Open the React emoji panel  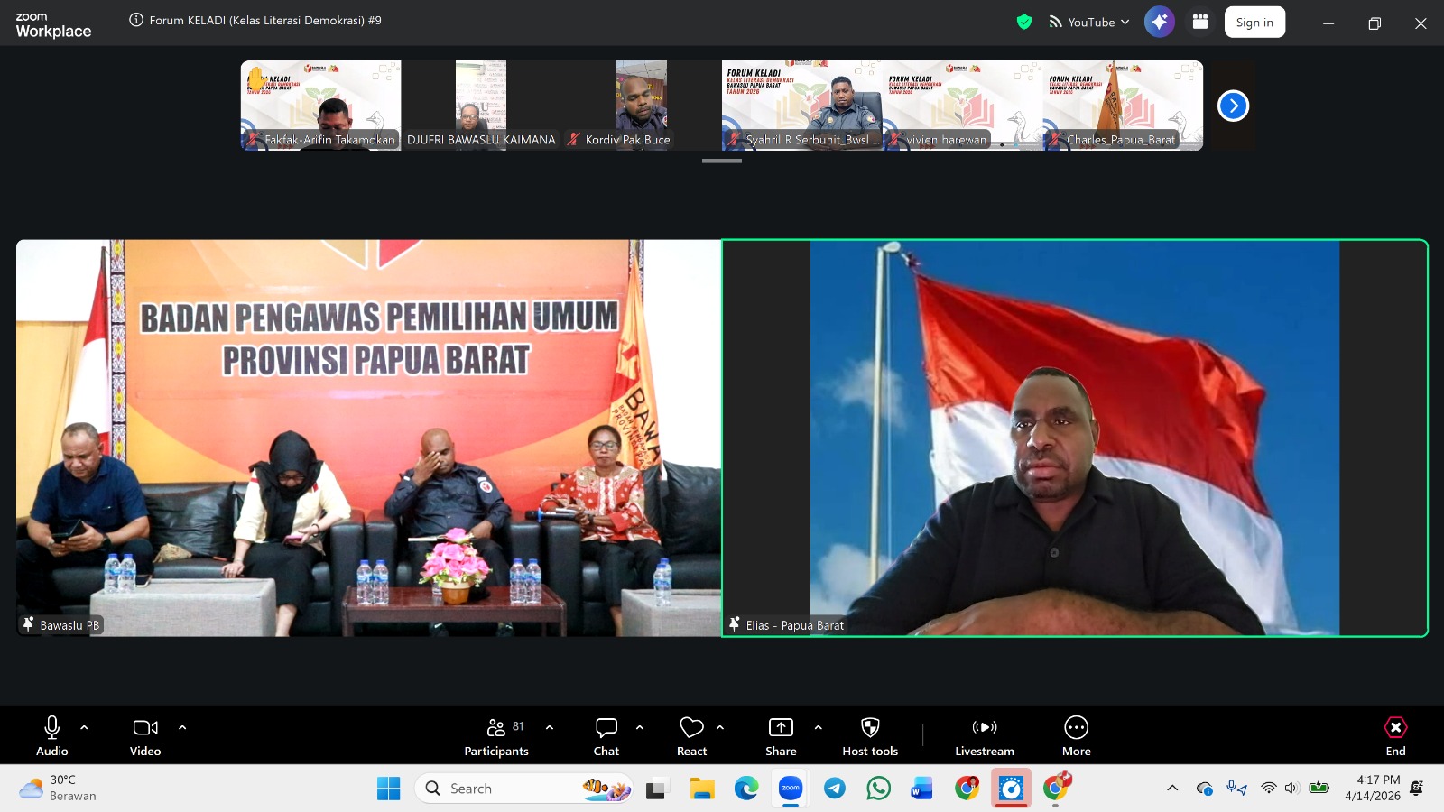691,735
